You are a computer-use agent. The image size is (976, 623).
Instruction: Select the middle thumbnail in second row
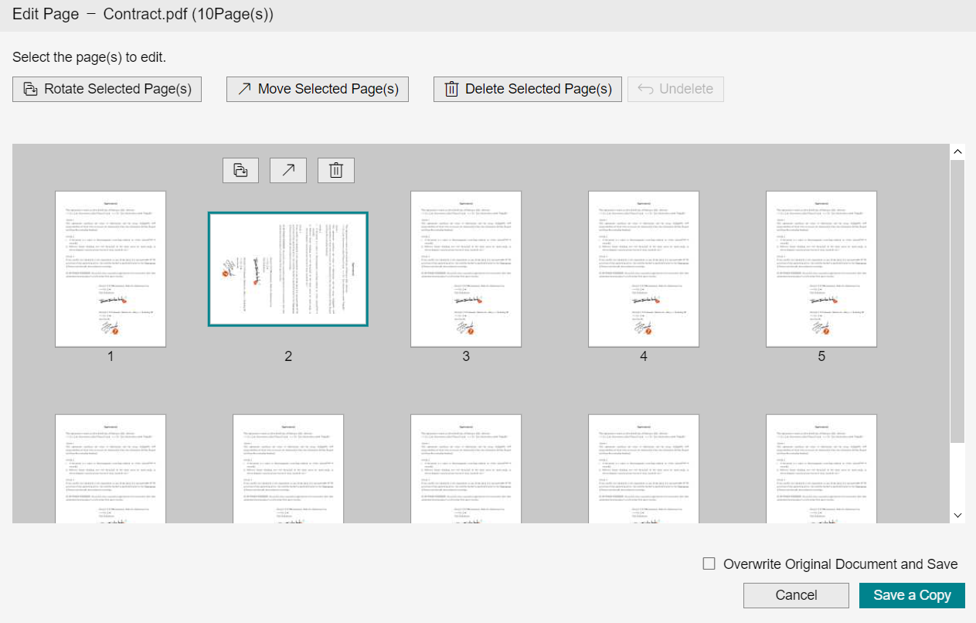coord(466,468)
